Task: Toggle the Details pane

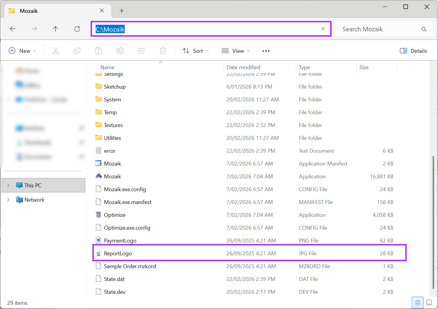Action: click(x=414, y=51)
